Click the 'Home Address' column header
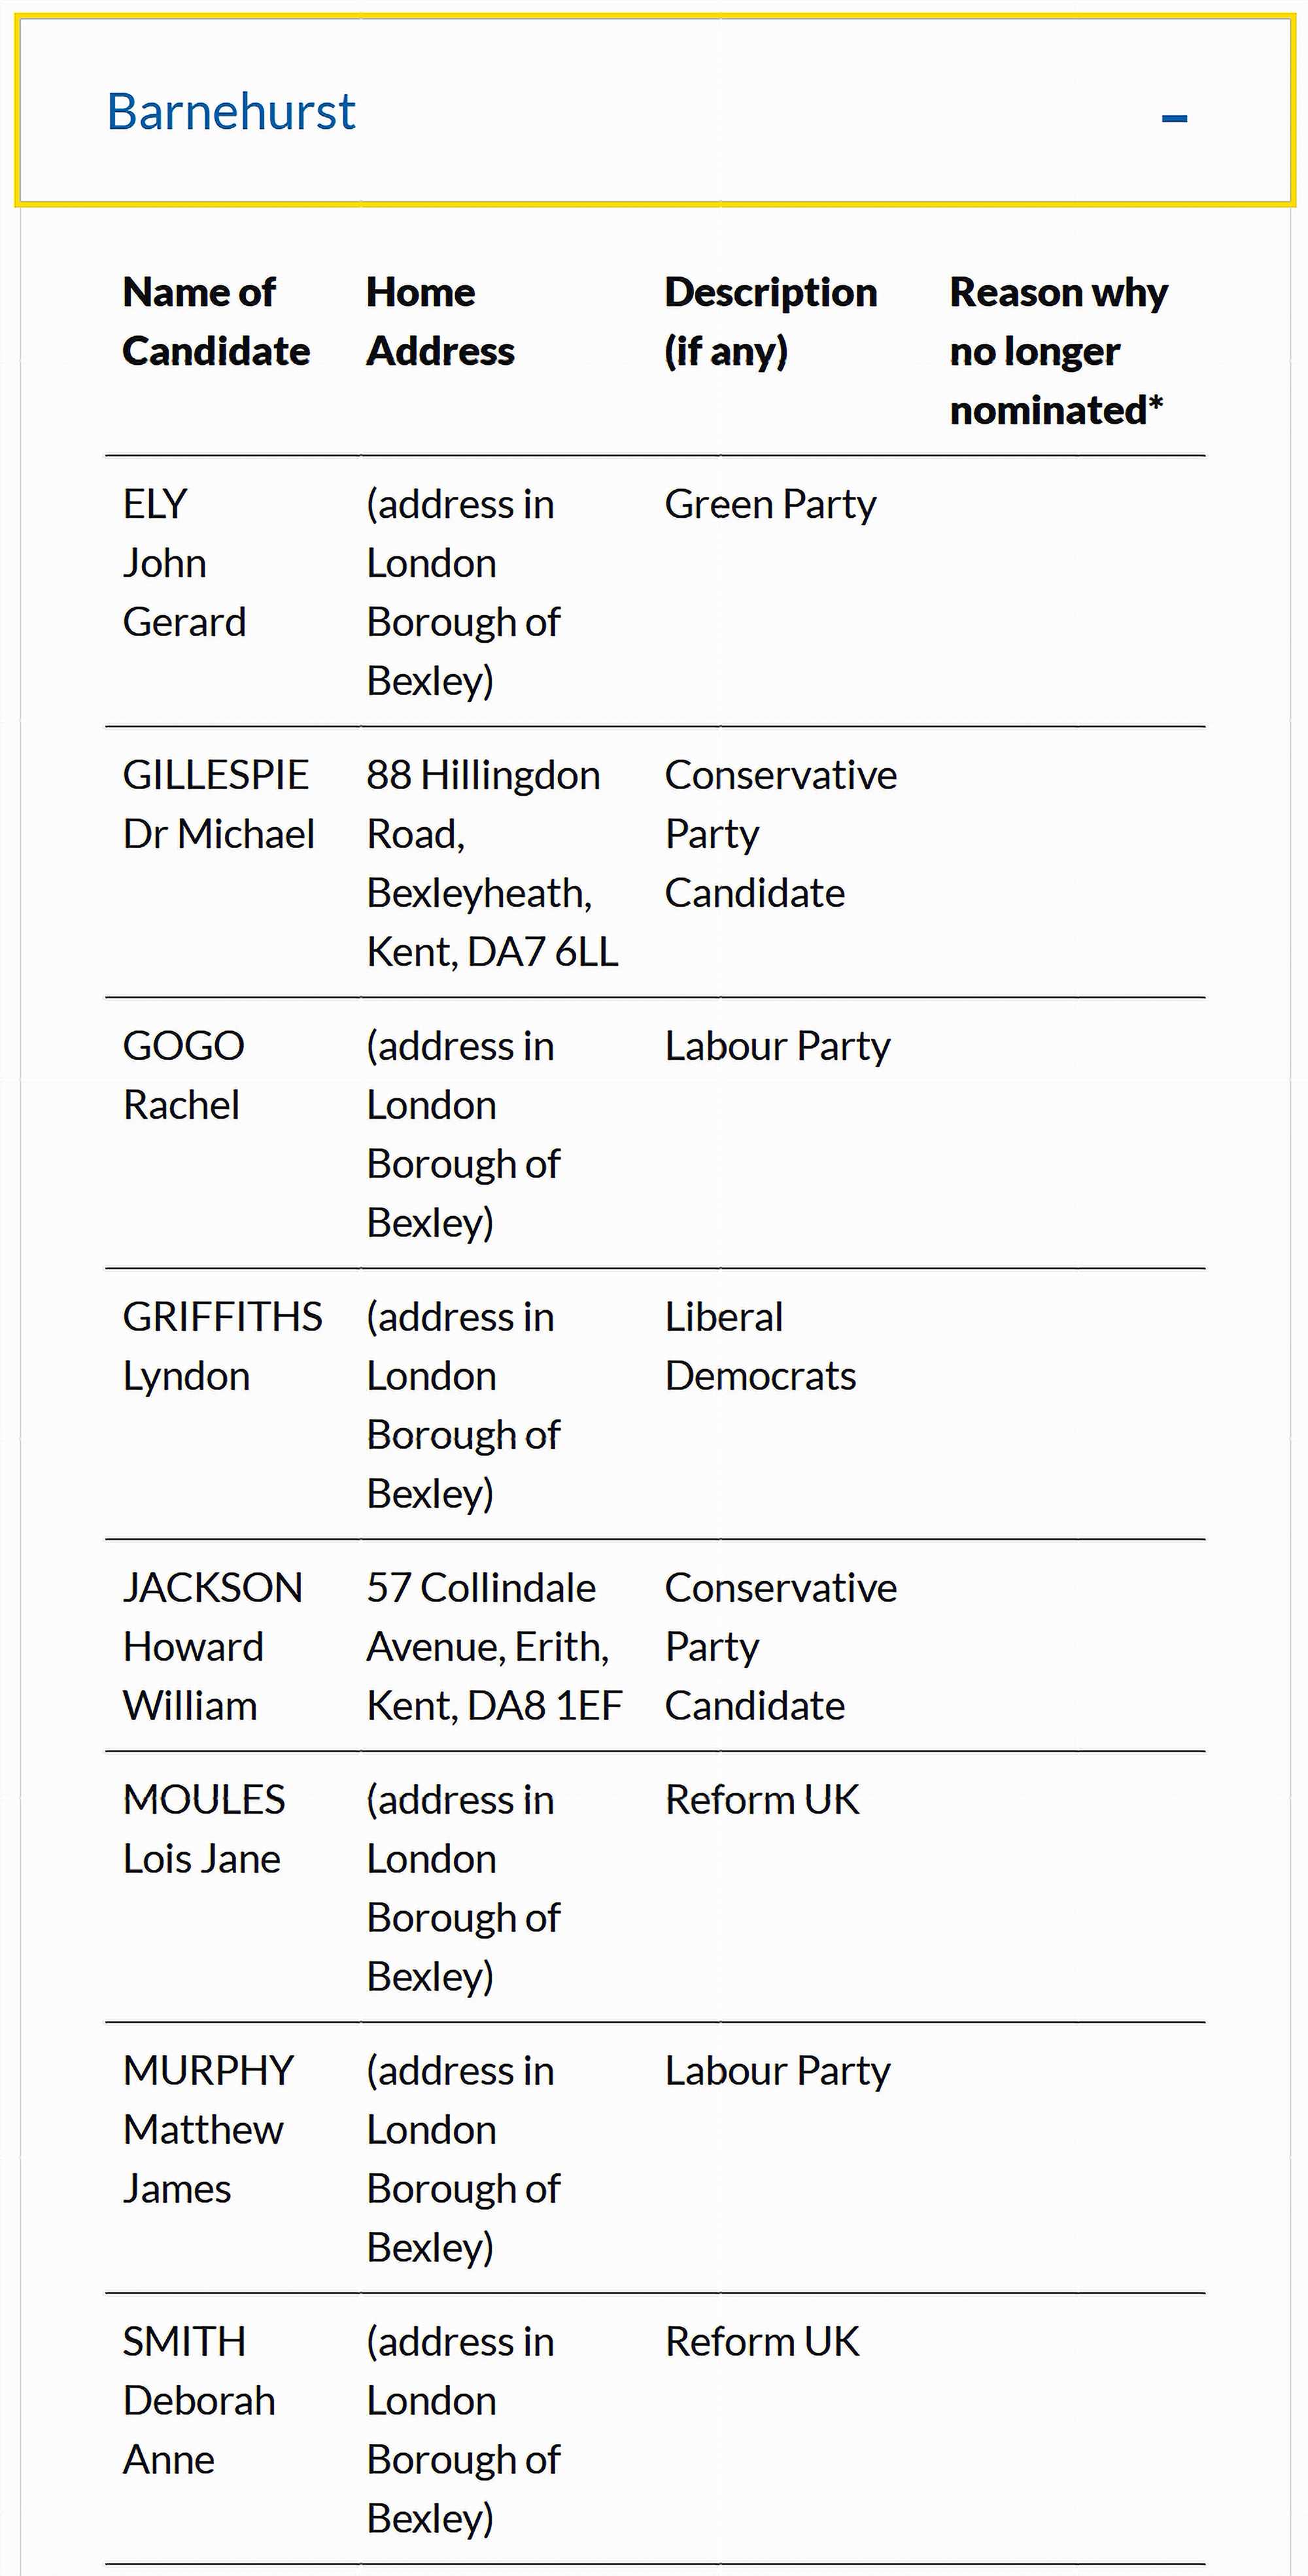Image resolution: width=1308 pixels, height=2576 pixels. (x=441, y=320)
